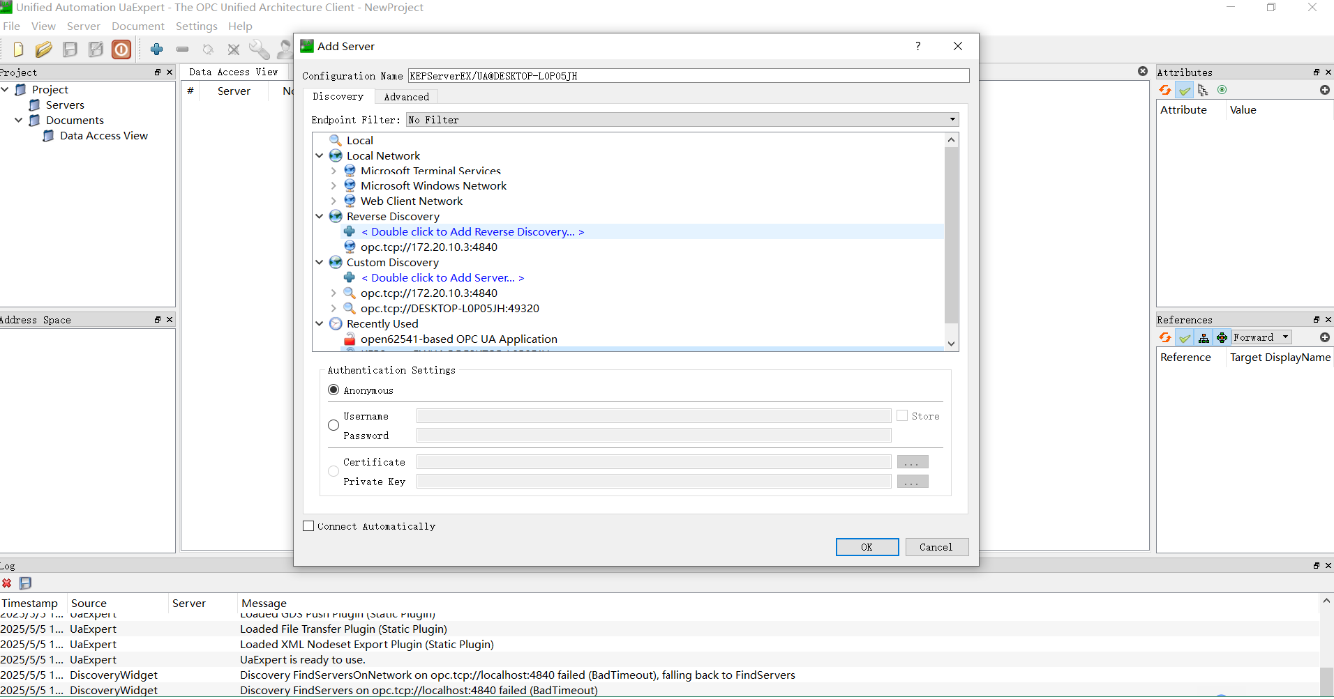
Task: Collapse the Documents node in Project tree
Action: pos(19,121)
